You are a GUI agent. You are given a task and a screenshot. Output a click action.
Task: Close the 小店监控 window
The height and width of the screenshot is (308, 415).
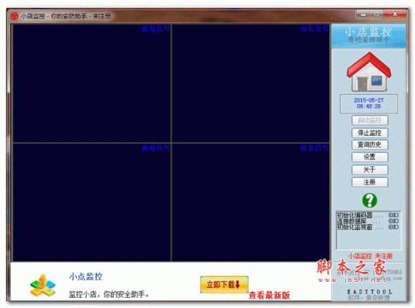point(395,14)
